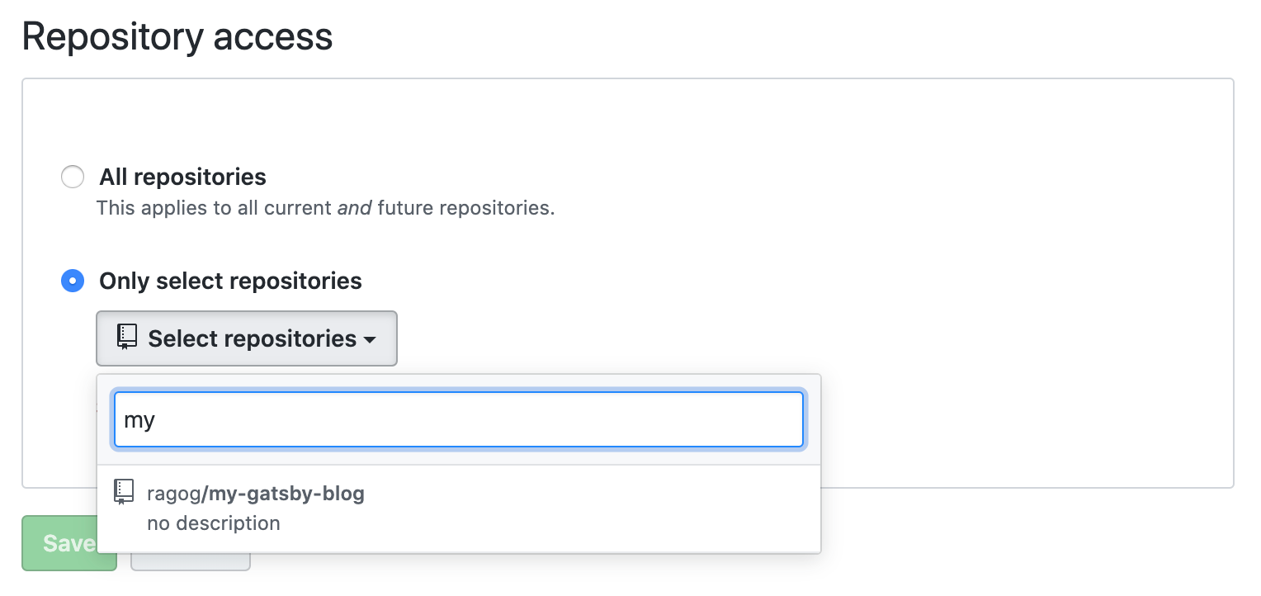Enable access for all current and future repositories
The width and height of the screenshot is (1261, 596).
tap(73, 177)
